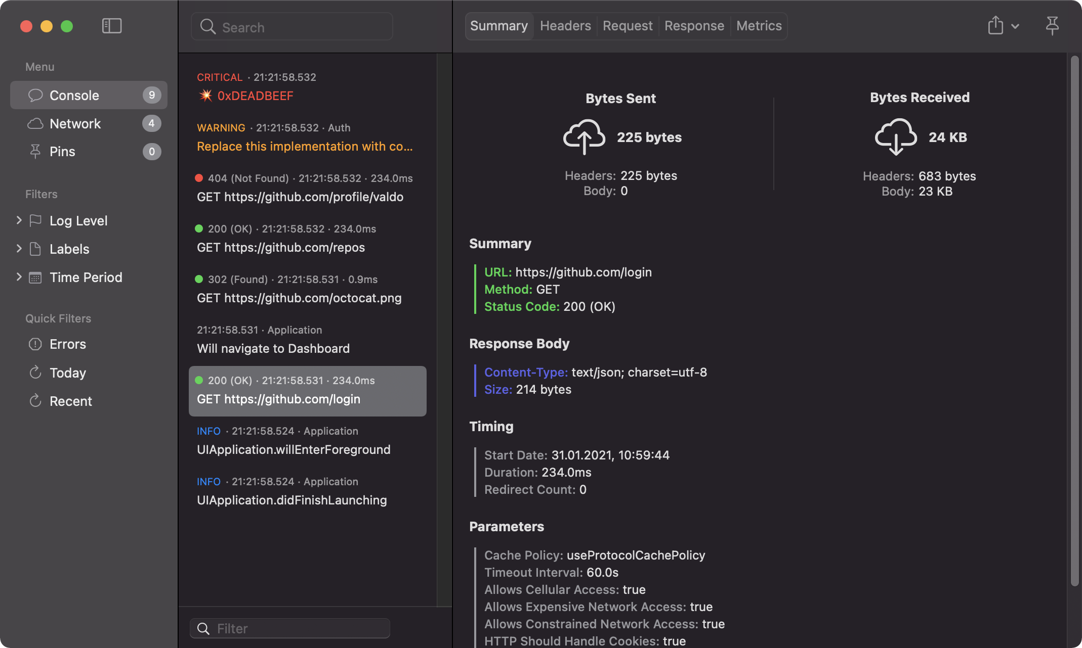Select 'Will navigate to Dashboard' log

[x=308, y=340]
